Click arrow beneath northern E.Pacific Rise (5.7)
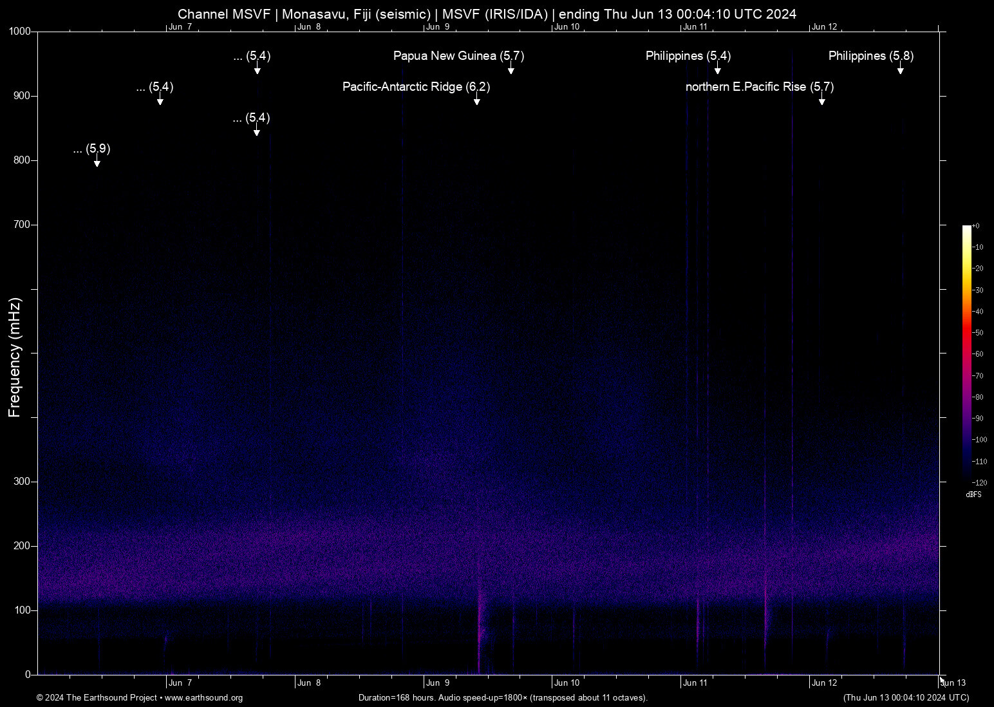This screenshot has height=707, width=994. (821, 100)
